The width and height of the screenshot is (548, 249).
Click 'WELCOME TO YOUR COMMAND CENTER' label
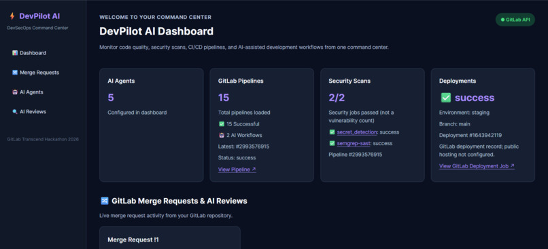coord(155,17)
